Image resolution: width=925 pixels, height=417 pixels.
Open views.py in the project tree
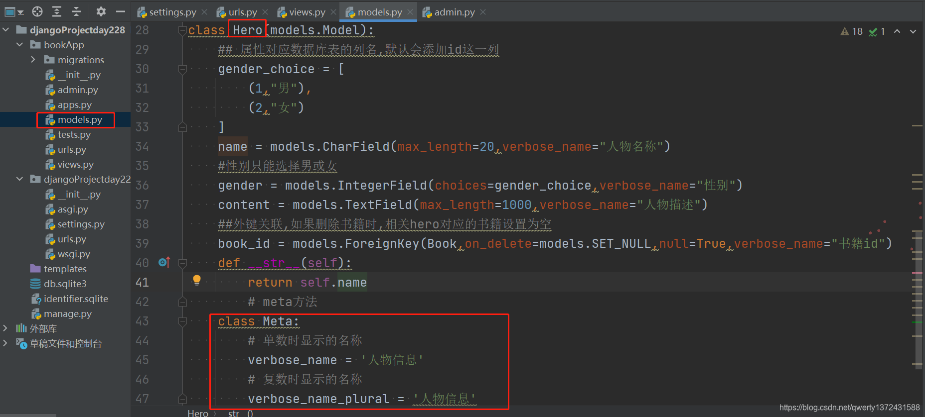69,164
